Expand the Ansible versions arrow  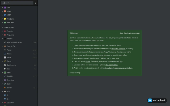[x=2, y=39]
